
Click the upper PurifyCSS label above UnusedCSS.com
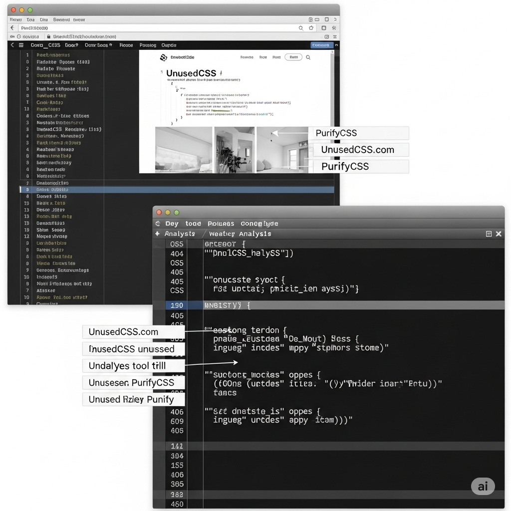(358, 133)
